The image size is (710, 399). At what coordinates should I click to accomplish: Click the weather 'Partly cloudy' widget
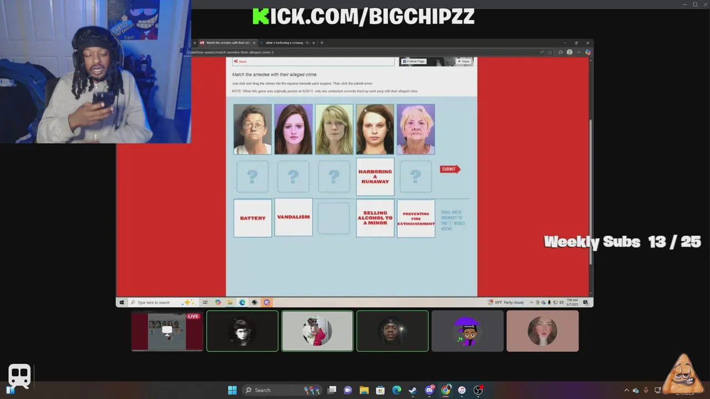coord(506,303)
